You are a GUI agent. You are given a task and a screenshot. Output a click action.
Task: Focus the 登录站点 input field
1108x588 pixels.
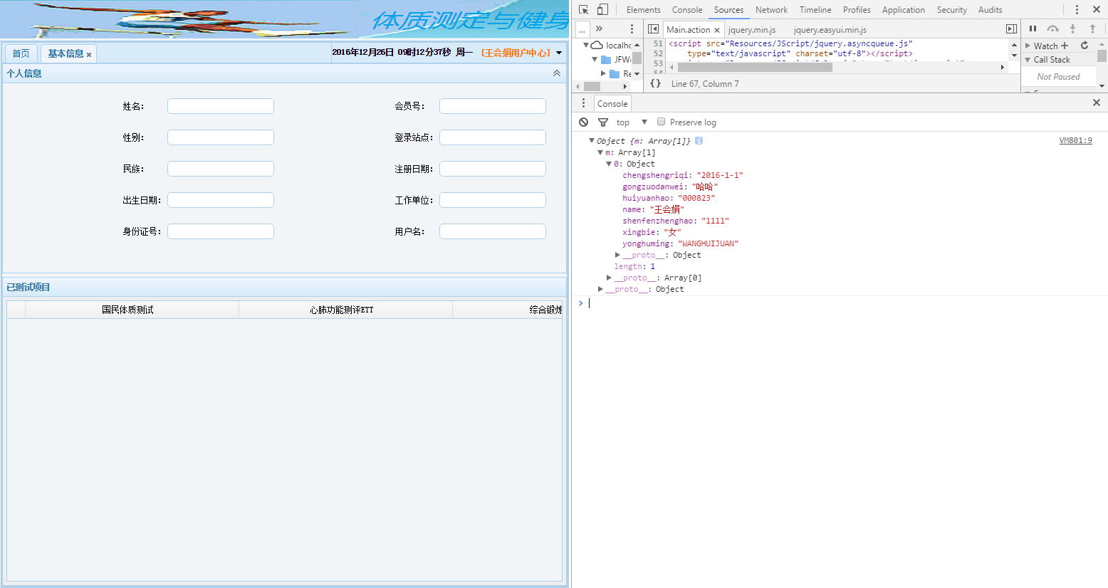[493, 137]
